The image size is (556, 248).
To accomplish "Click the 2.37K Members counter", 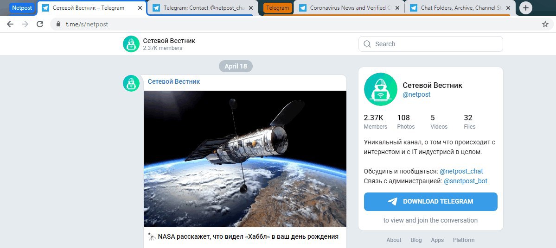I will 376,122.
